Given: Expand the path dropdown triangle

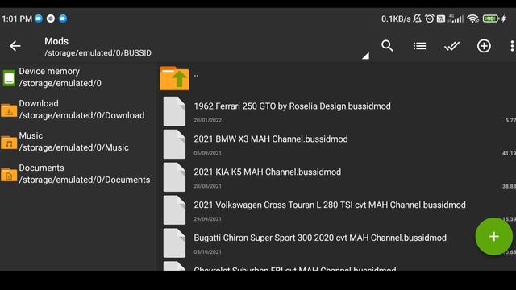Looking at the screenshot, I should 365,56.
